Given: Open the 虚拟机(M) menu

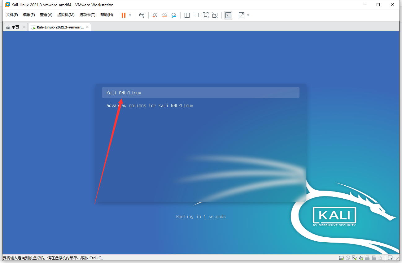Looking at the screenshot, I should click(x=66, y=15).
